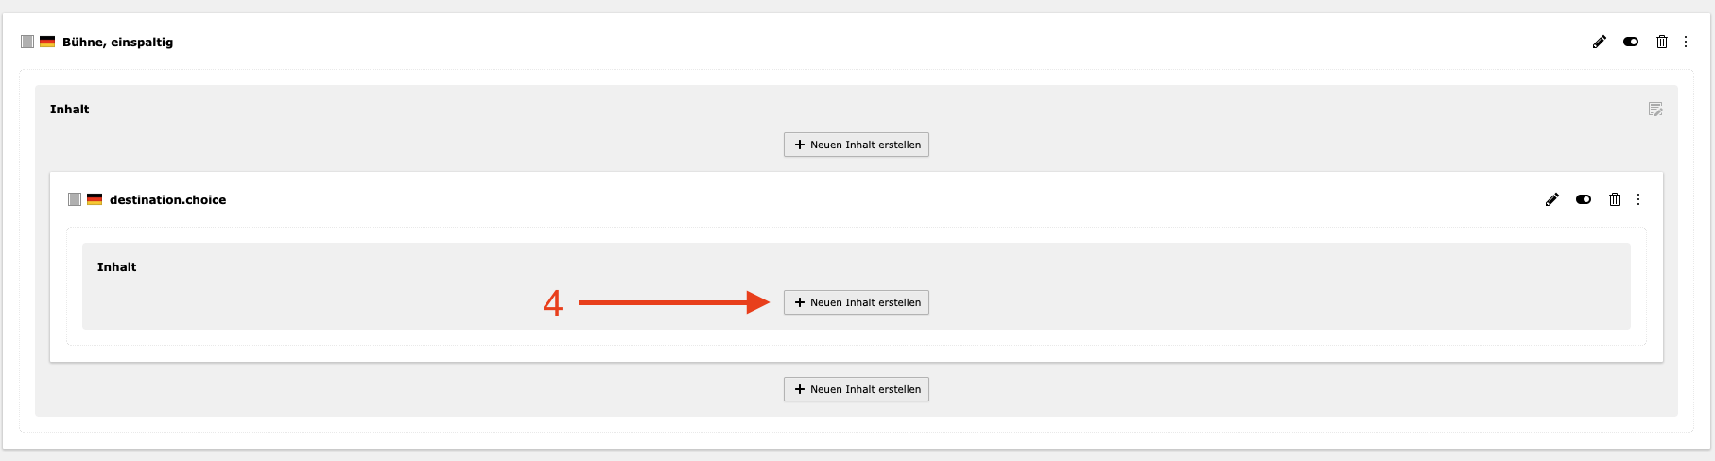This screenshot has width=1715, height=461.
Task: Click German flag next to Bühne, einspaltig
Action: point(47,42)
